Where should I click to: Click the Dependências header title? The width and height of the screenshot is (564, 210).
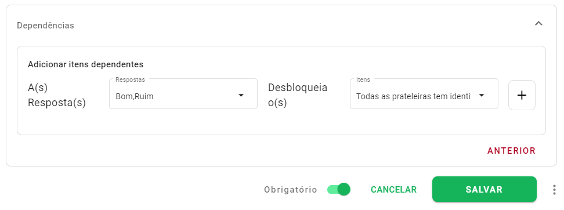pos(45,26)
